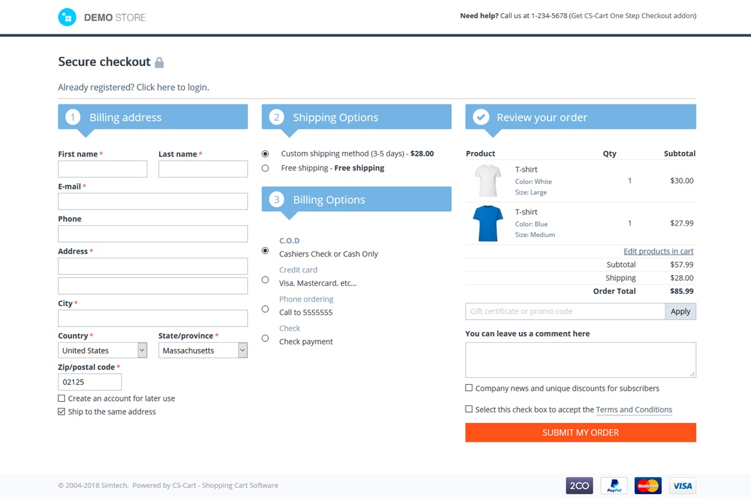Screen dimensions: 751x501
Task: Apply the promo code
Action: point(680,311)
